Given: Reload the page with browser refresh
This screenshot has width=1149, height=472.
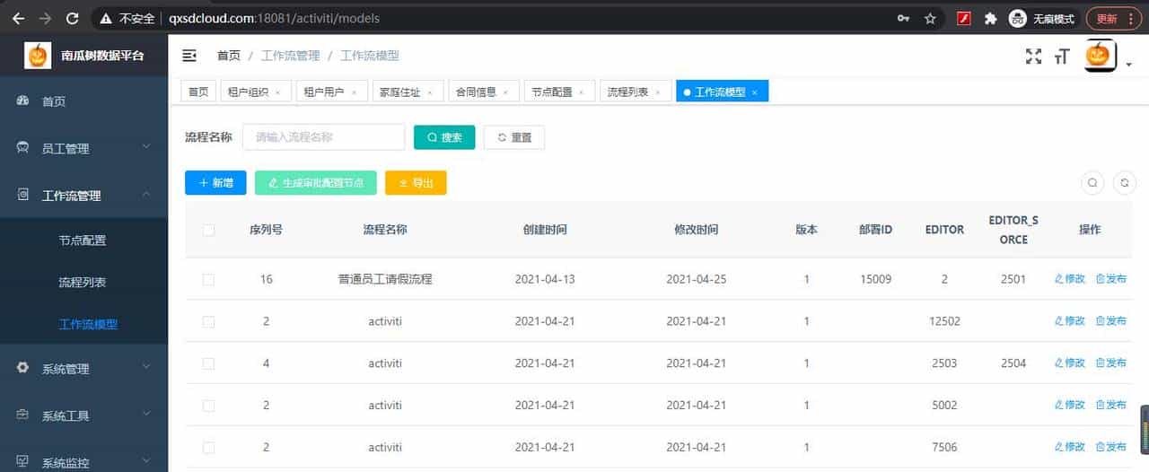Looking at the screenshot, I should click(73, 18).
